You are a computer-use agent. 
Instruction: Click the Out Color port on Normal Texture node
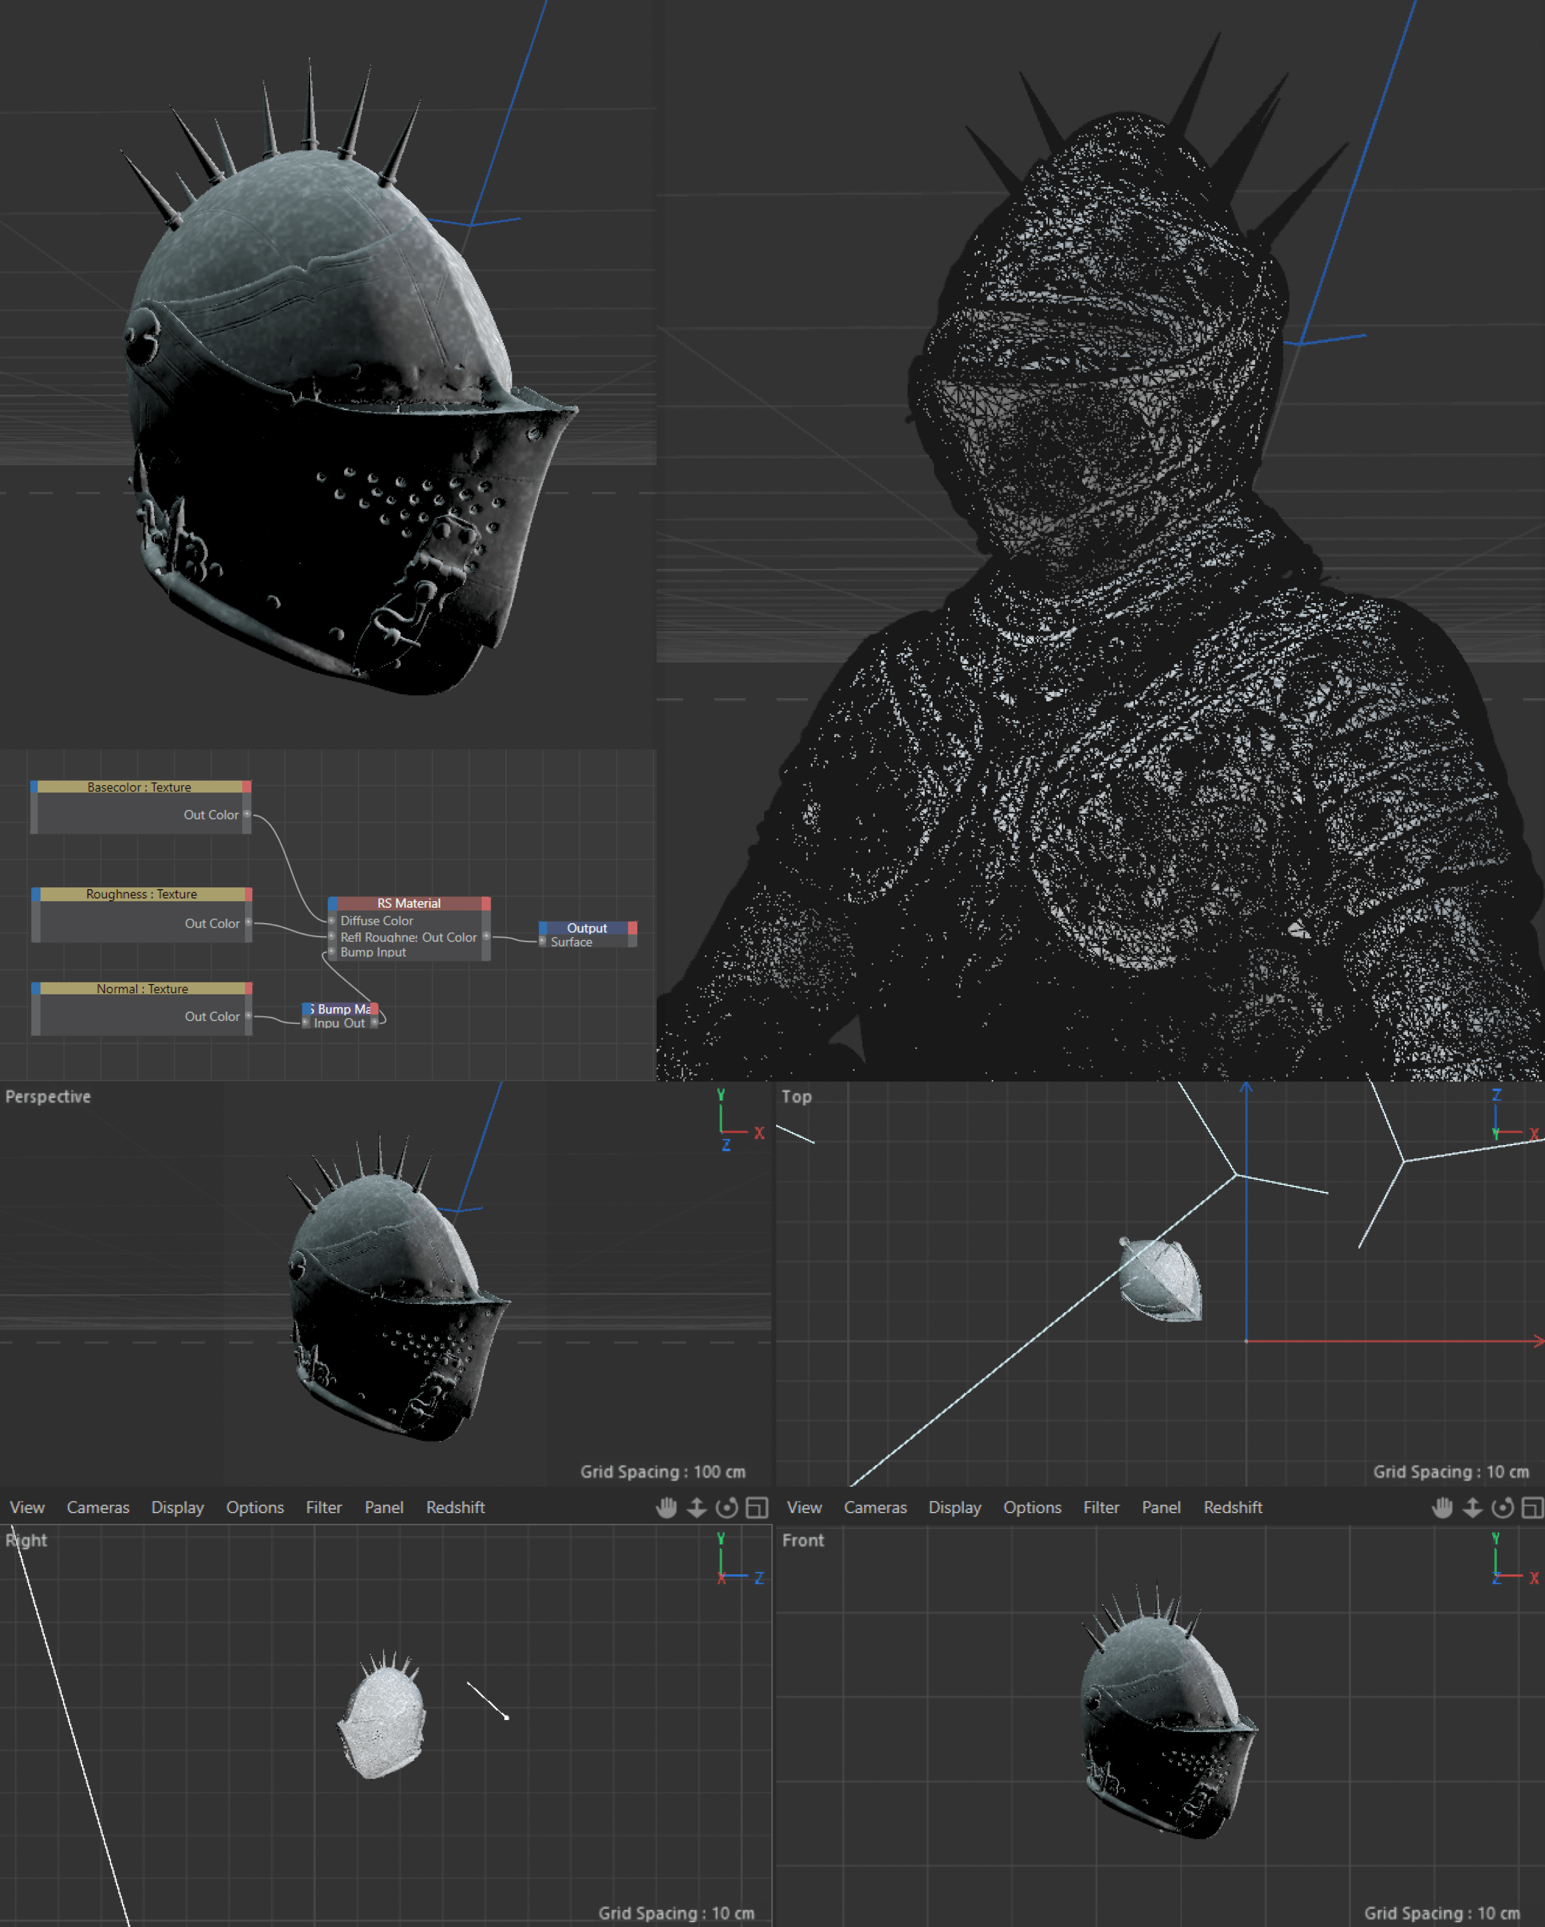(x=248, y=1016)
